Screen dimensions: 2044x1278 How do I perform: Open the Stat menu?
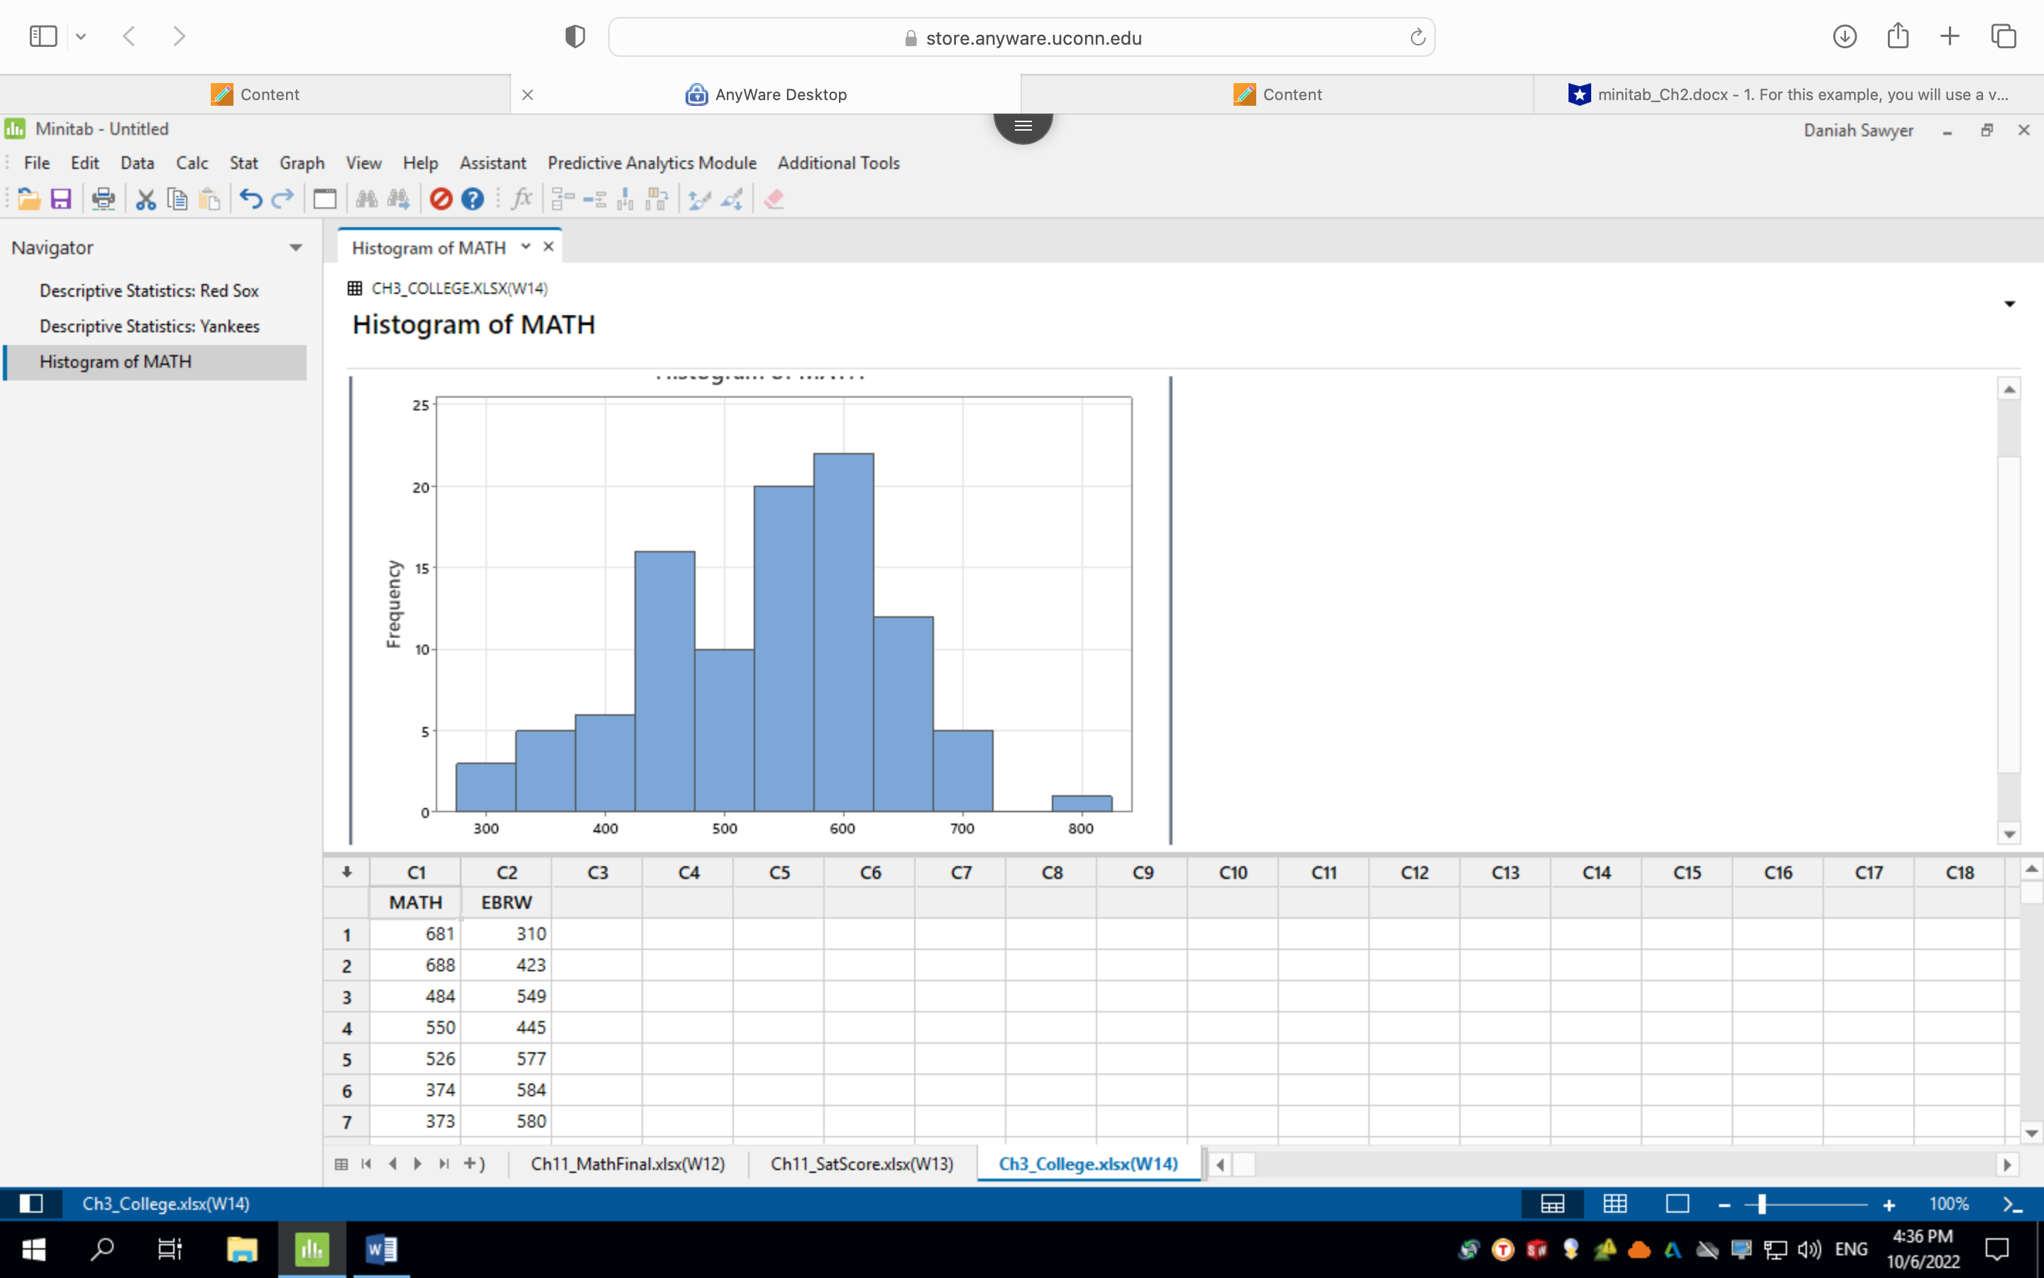click(243, 163)
